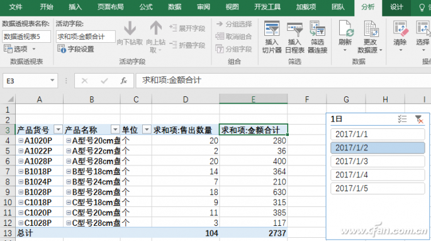This screenshot has width=431, height=241.
Task: Open the Name Box dropdown arrow
Action: tap(52, 81)
